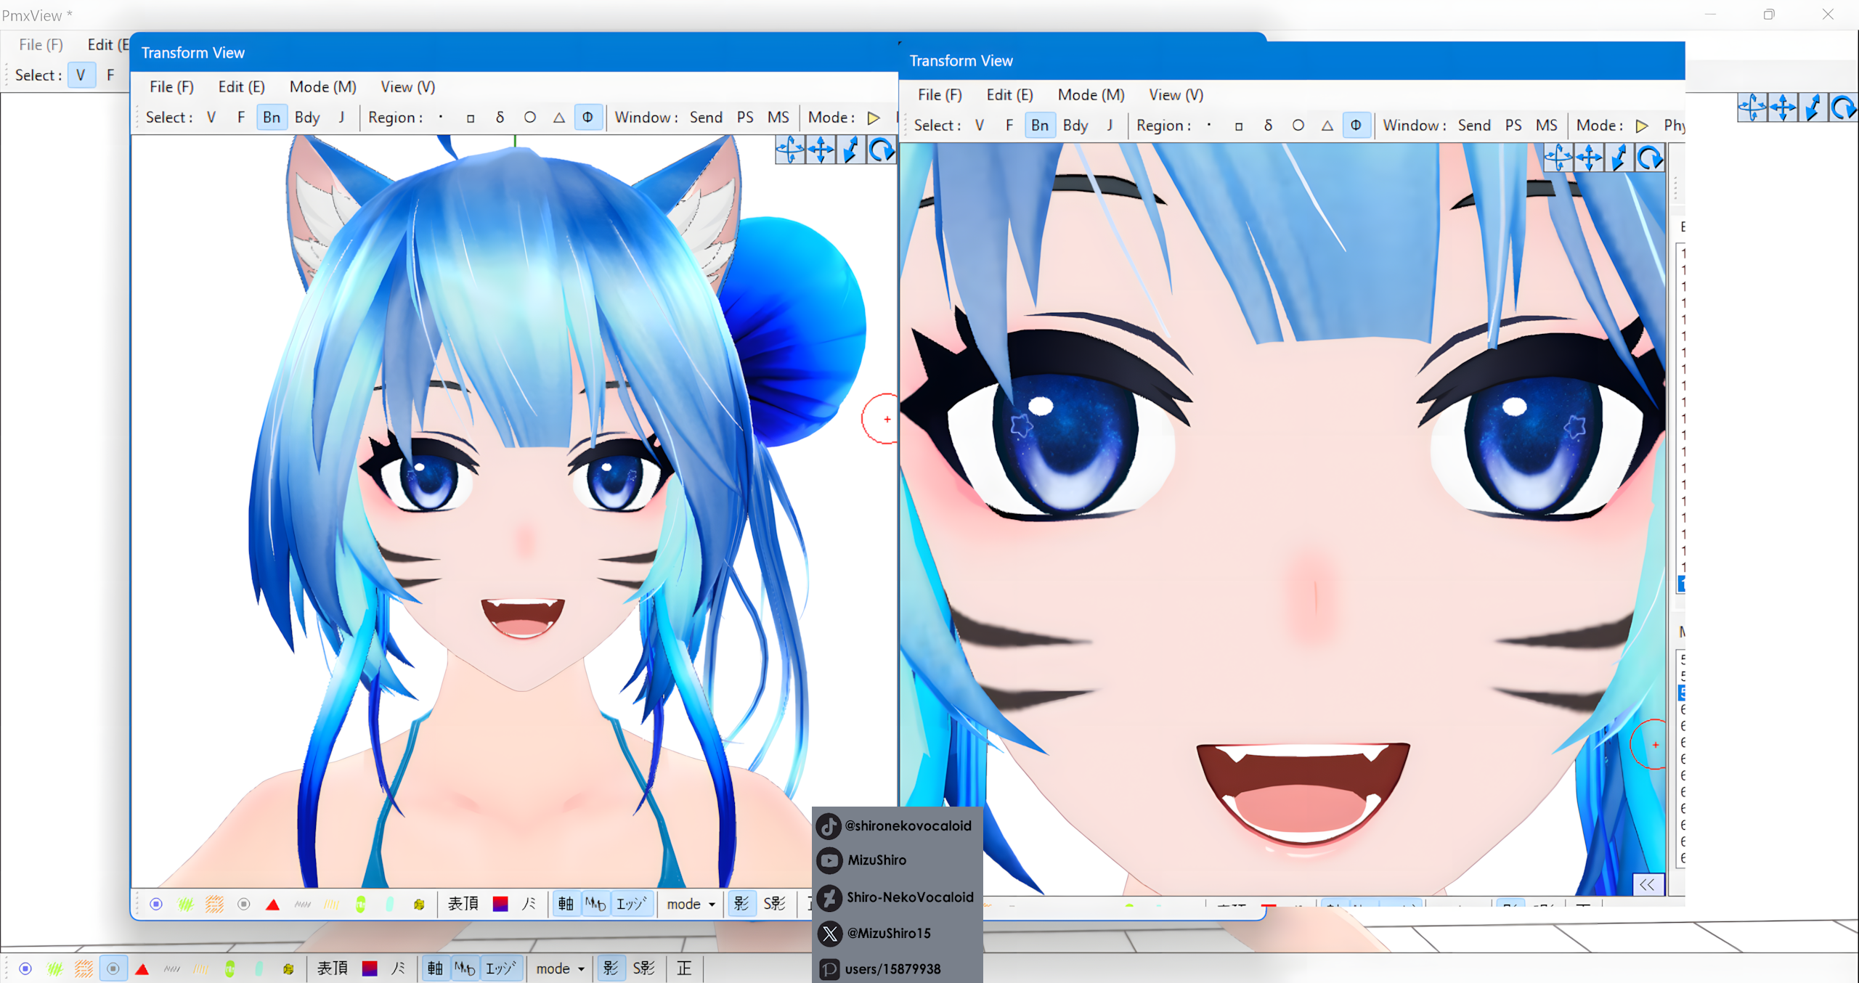Click gray circled-square icon in PmxView bottom bar

click(x=113, y=968)
